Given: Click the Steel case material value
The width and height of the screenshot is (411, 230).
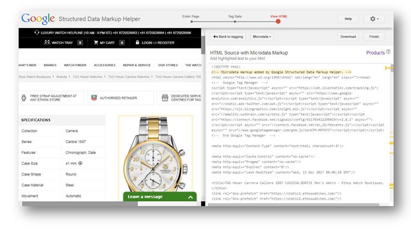Looking at the screenshot, I should tap(70, 185).
